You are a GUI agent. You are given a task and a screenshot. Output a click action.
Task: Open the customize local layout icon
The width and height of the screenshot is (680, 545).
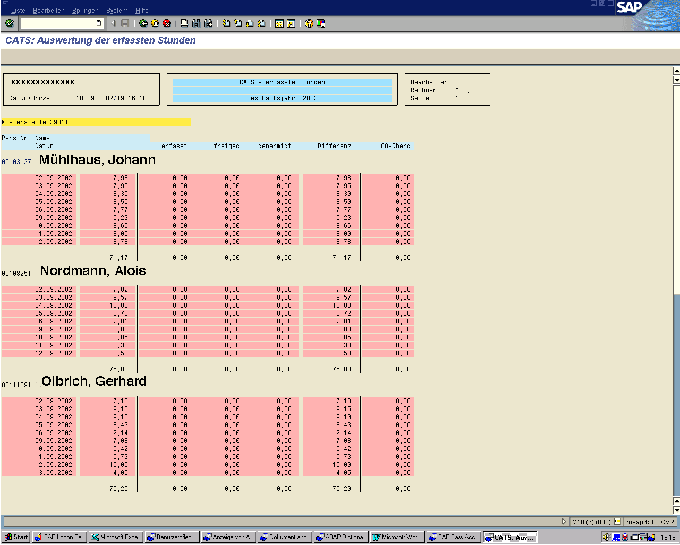[x=321, y=23]
